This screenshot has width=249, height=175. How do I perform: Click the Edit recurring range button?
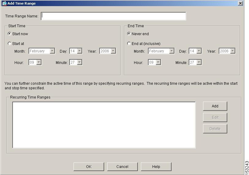[215, 117]
